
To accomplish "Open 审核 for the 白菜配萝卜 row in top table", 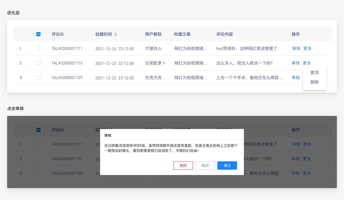I will click(296, 63).
